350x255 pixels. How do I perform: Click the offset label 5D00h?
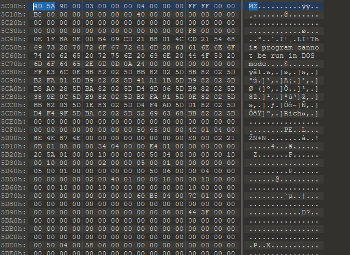(x=13, y=138)
